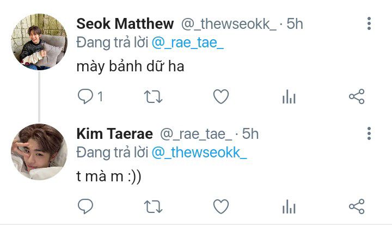Reply to Kim Taerae's tweet

(85, 206)
